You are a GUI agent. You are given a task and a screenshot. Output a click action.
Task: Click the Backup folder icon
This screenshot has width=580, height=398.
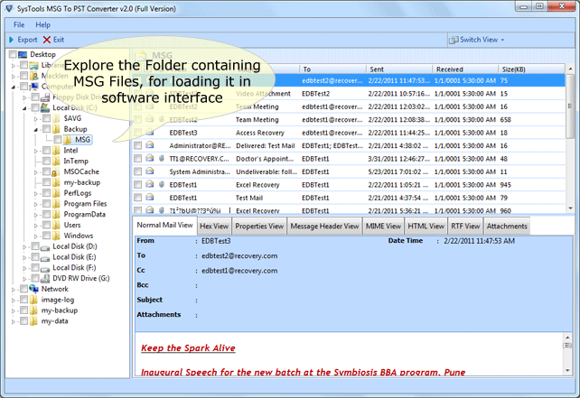point(56,129)
